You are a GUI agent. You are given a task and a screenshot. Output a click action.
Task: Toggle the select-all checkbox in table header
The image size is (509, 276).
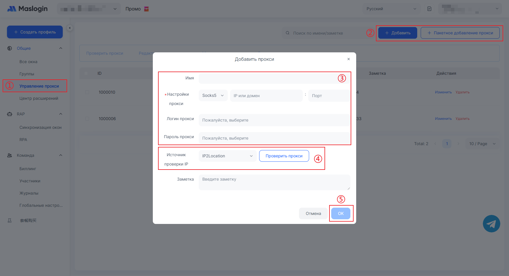(x=86, y=73)
